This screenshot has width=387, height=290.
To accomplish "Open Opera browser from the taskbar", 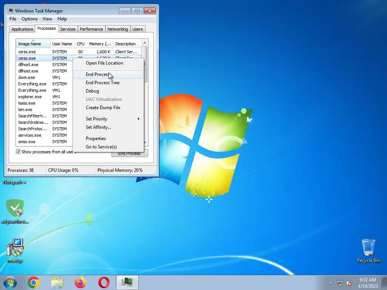I will tap(104, 282).
